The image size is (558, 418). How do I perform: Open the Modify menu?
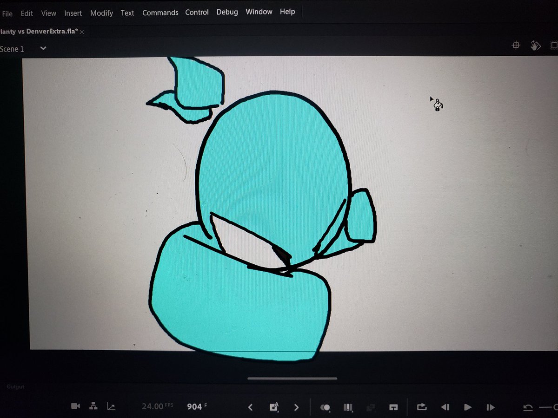click(x=101, y=13)
